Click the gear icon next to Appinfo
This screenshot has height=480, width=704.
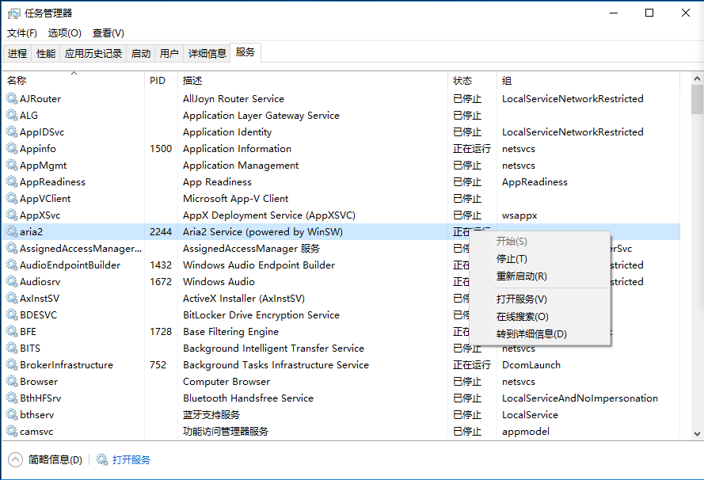[12, 149]
